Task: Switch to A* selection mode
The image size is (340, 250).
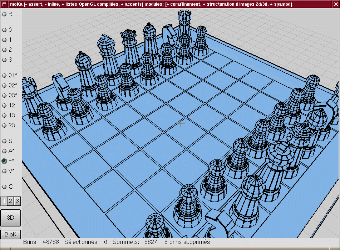Action: 5,151
